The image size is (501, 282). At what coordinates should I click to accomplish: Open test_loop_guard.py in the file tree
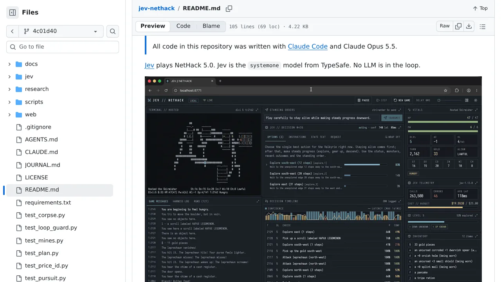[51, 228]
